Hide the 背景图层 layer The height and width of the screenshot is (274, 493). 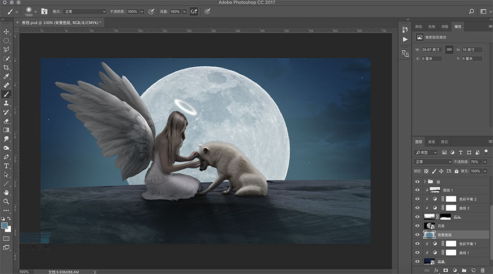coord(417,235)
